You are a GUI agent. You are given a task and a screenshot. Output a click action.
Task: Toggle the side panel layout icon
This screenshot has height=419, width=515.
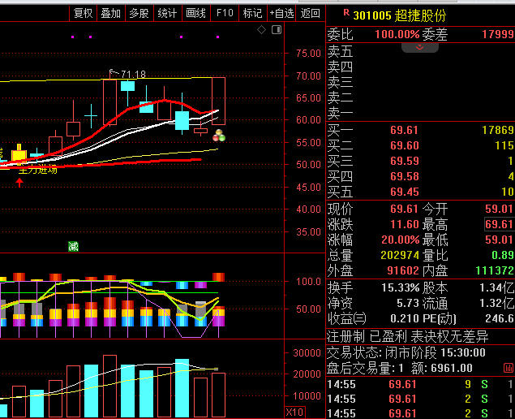[276, 30]
